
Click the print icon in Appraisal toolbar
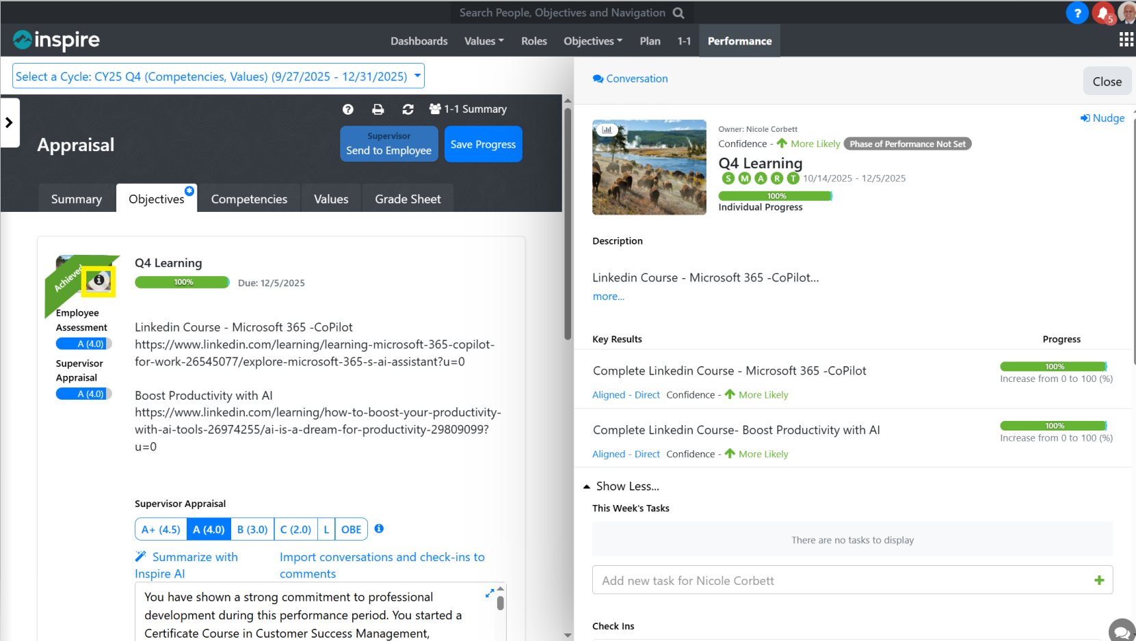click(378, 109)
